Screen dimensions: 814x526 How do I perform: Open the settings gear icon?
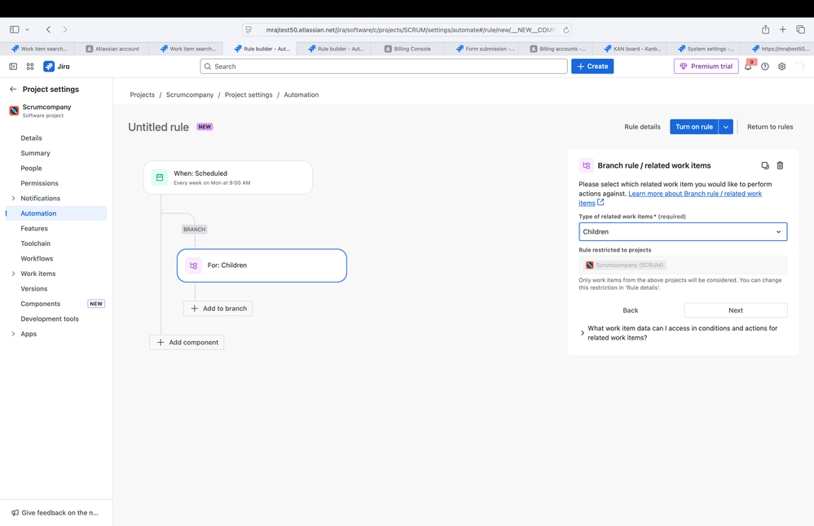tap(781, 66)
